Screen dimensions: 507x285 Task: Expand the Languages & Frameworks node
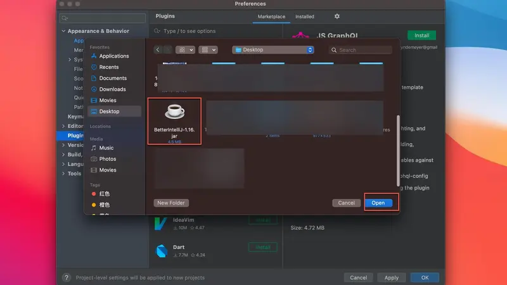[63, 164]
